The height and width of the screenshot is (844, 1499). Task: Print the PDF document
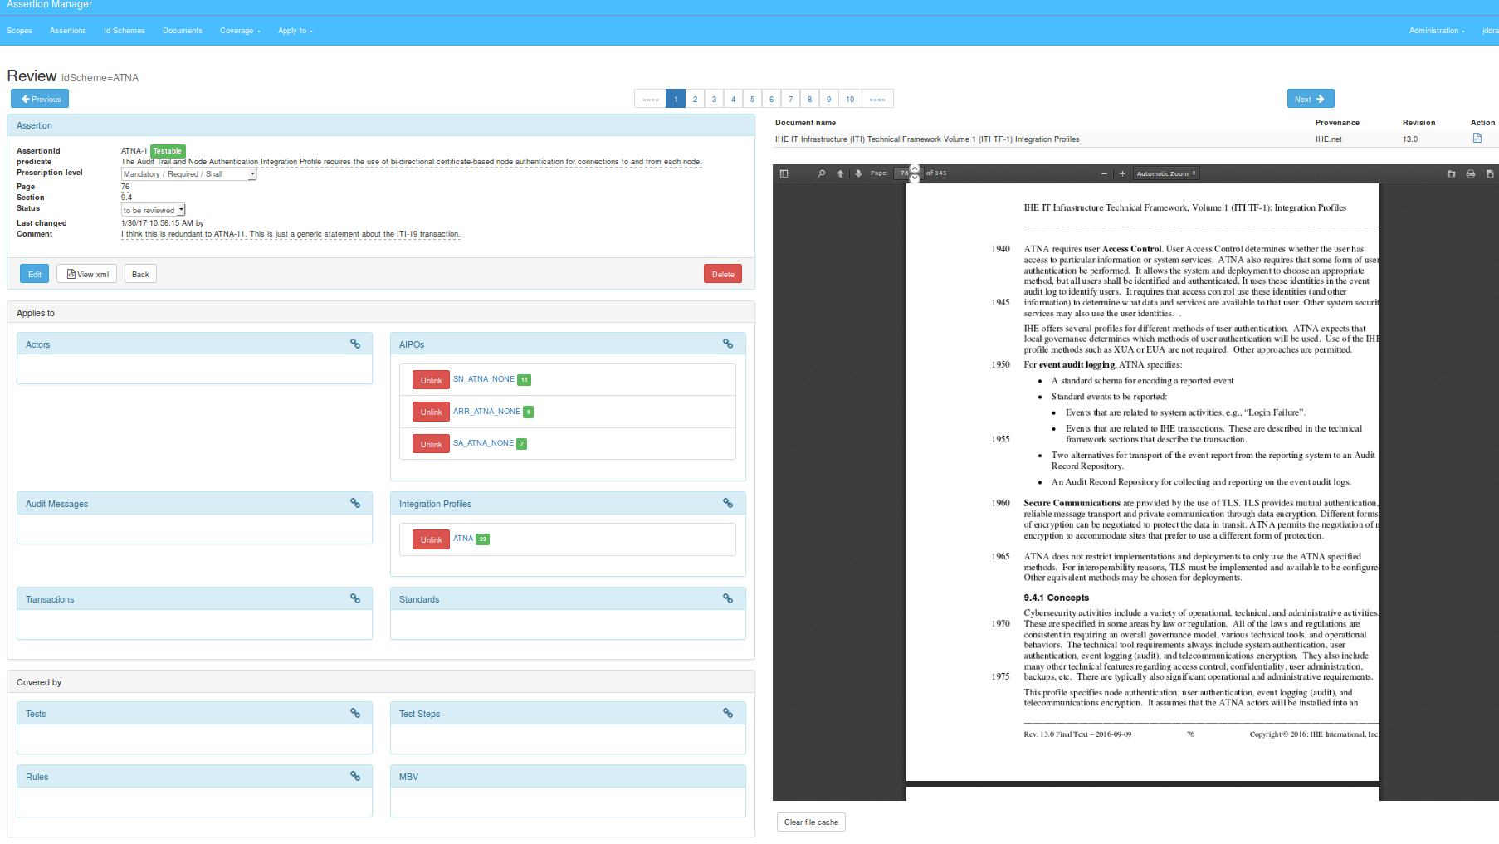[x=1470, y=173]
